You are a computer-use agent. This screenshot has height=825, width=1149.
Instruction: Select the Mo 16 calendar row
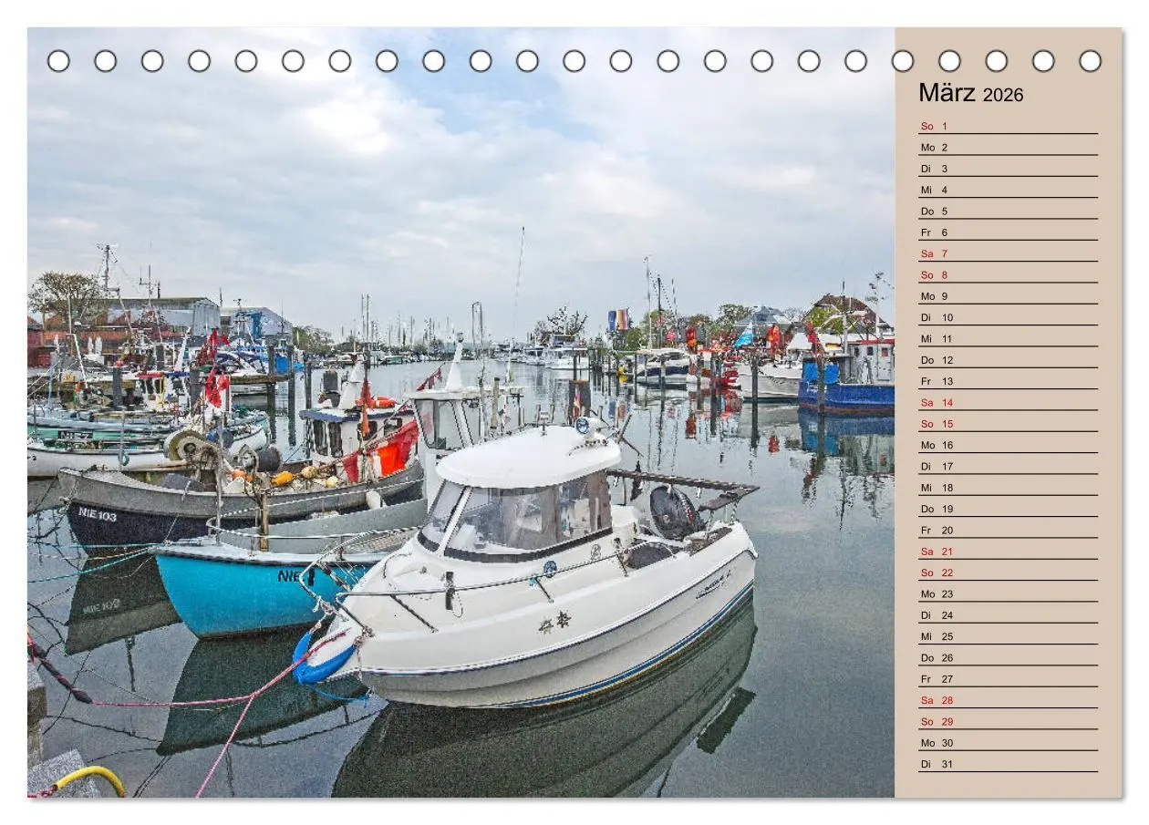coord(1008,445)
